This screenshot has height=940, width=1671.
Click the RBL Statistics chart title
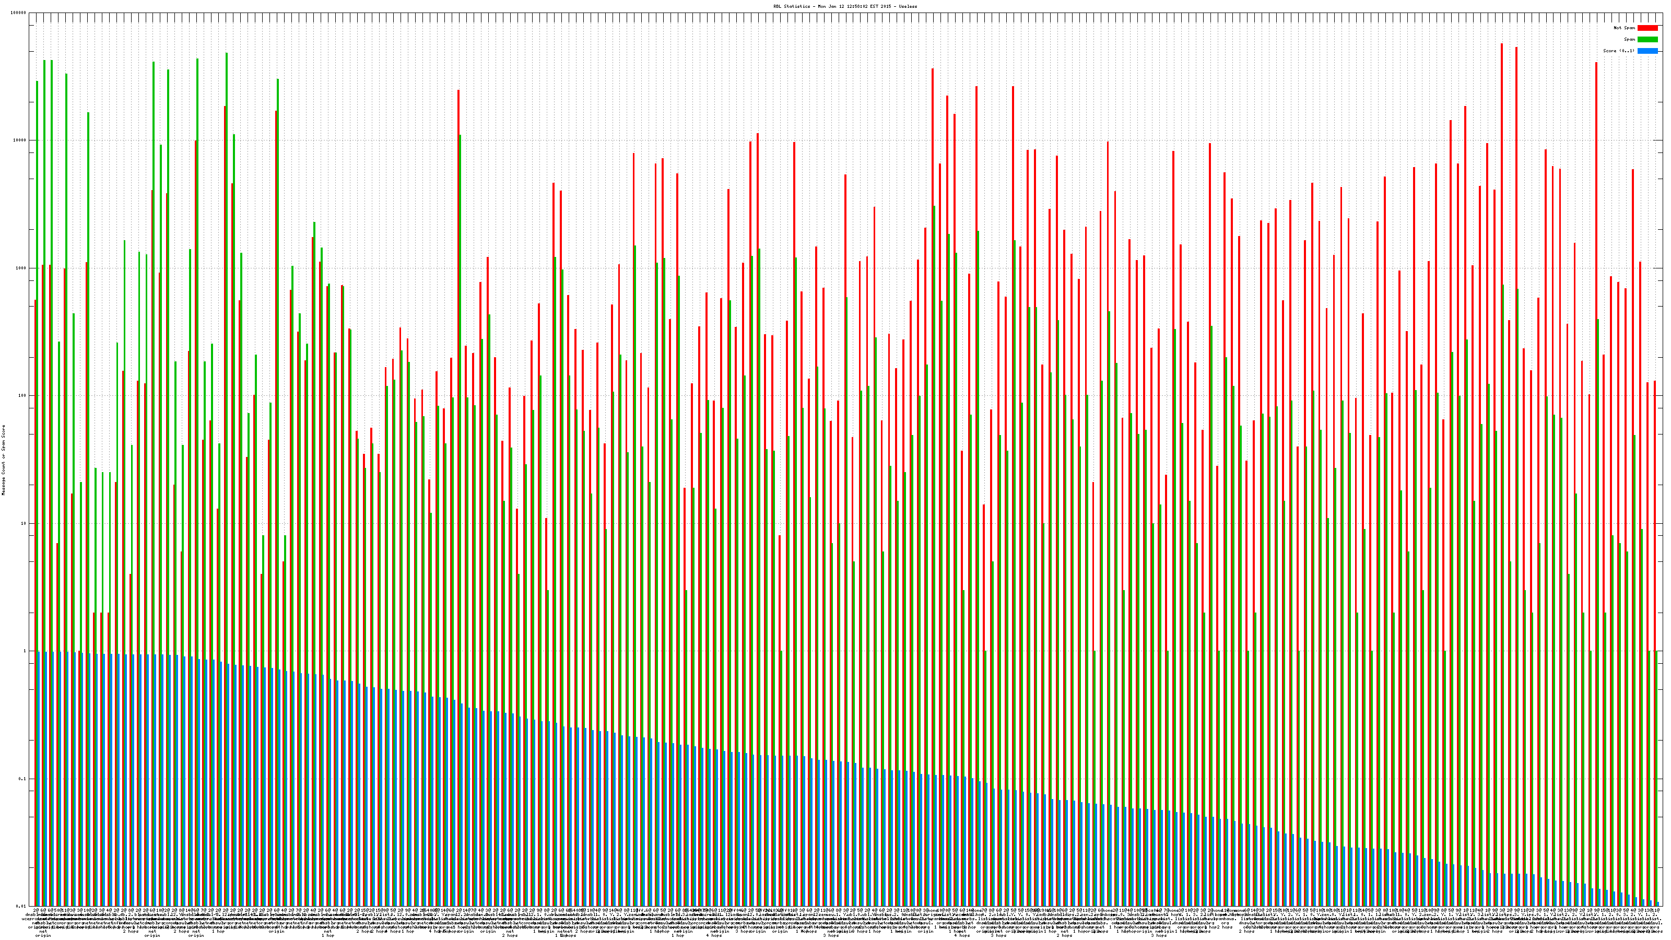(845, 6)
